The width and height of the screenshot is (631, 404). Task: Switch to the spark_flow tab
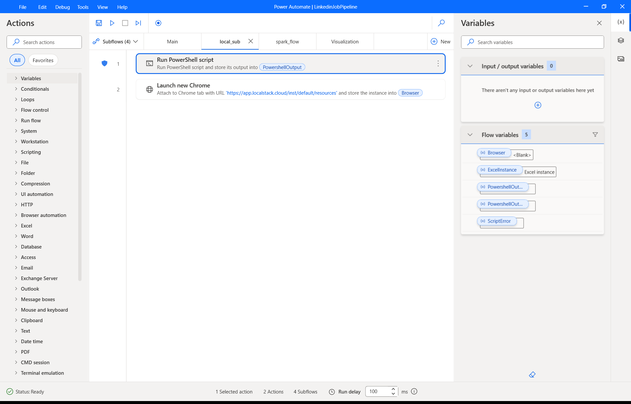point(287,41)
